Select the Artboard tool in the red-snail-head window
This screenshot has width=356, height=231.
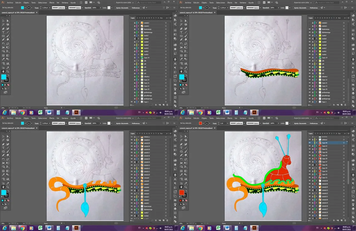181,184
